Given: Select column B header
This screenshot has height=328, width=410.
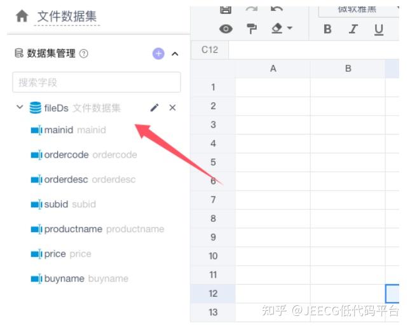Looking at the screenshot, I should point(348,69).
